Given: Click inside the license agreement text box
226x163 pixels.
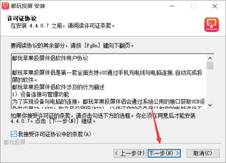Looking at the screenshot, I should pyautogui.click(x=109, y=81).
